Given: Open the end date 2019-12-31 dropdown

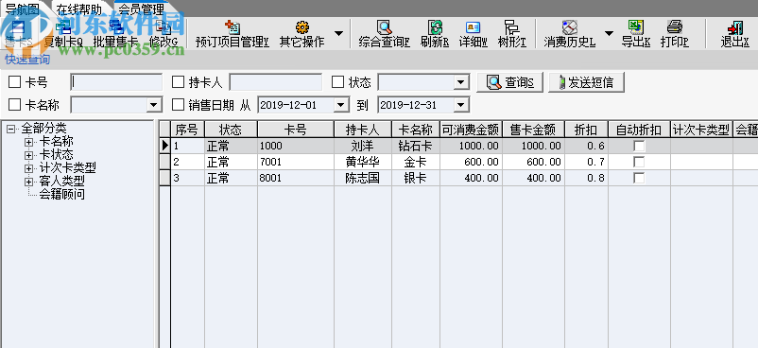Looking at the screenshot, I should pos(461,105).
